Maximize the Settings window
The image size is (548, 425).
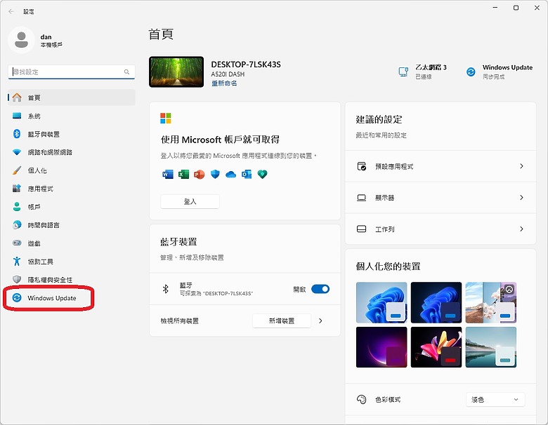[x=516, y=8]
